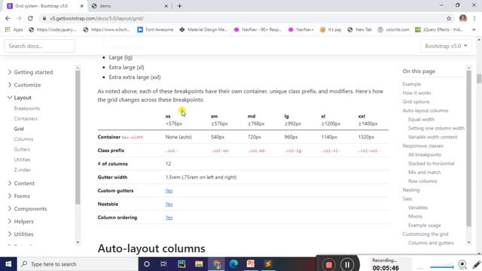482x271 pixels.
Task: Open the Bootstrap v5.0 version dropdown
Action: (446, 46)
